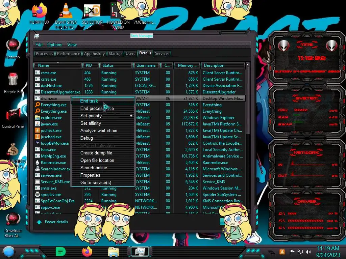This screenshot has width=346, height=259.
Task: Choose Create dump file
Action: pos(103,153)
